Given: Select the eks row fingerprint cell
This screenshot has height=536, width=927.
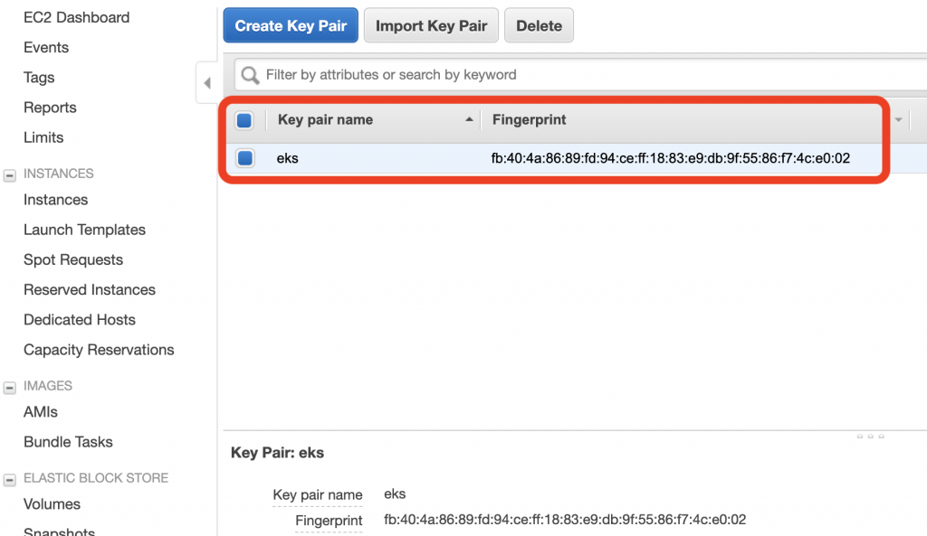Looking at the screenshot, I should coord(671,158).
